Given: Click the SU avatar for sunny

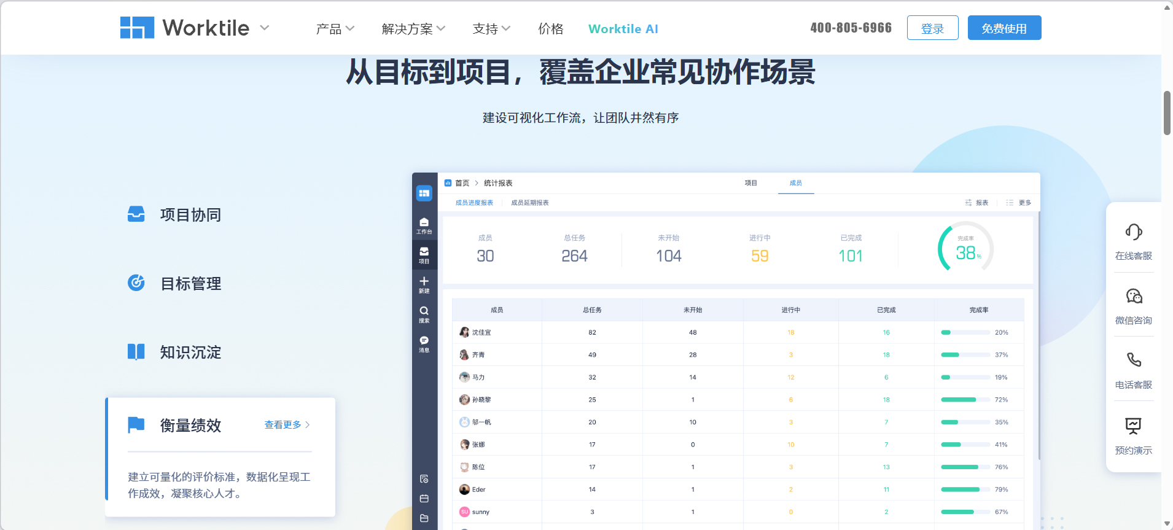Looking at the screenshot, I should click(x=464, y=512).
